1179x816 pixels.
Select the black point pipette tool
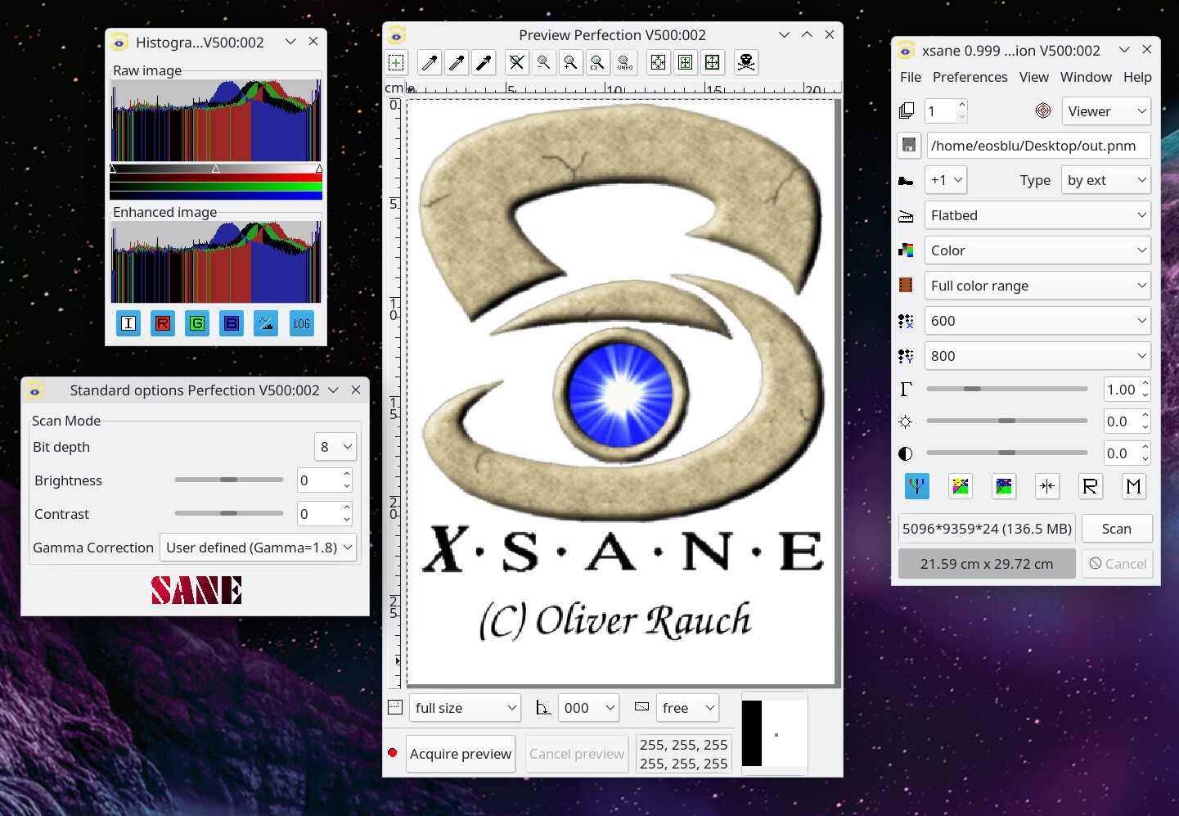[x=484, y=62]
